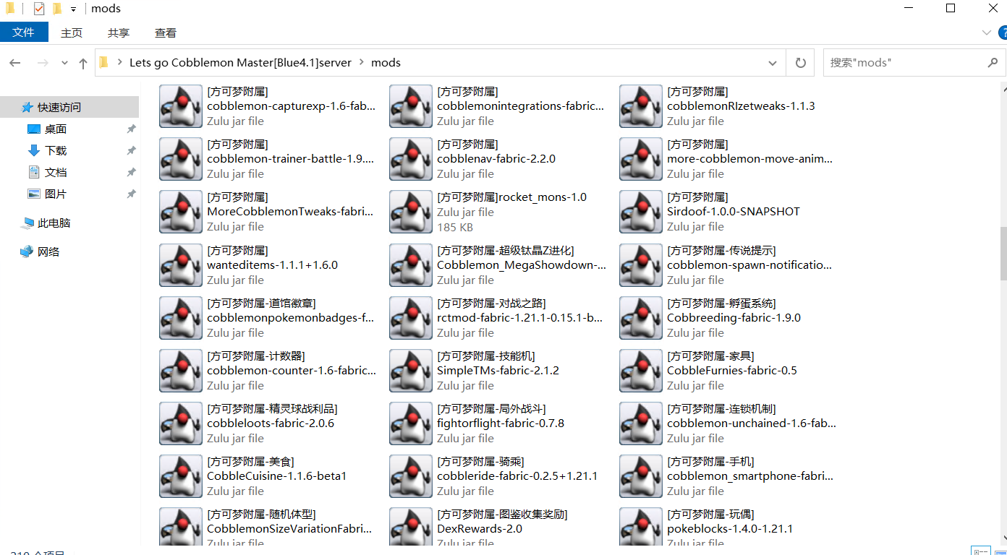Image resolution: width=1007 pixels, height=555 pixels.
Task: Open the quick access toolbar customize dropdown
Action: (73, 9)
